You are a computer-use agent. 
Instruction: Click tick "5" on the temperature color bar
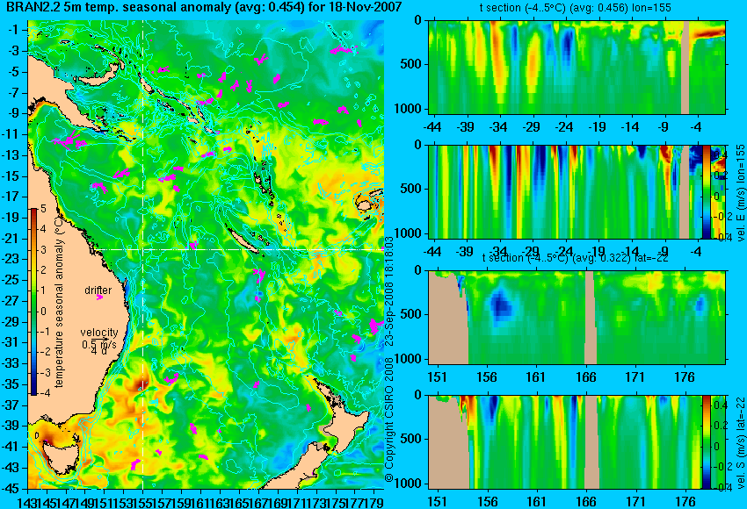click(43, 209)
